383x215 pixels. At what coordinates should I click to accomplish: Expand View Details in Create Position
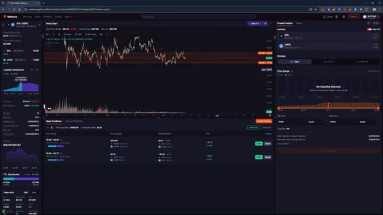pos(283,144)
